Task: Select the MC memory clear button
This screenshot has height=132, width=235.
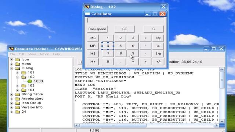Action: click(93, 38)
